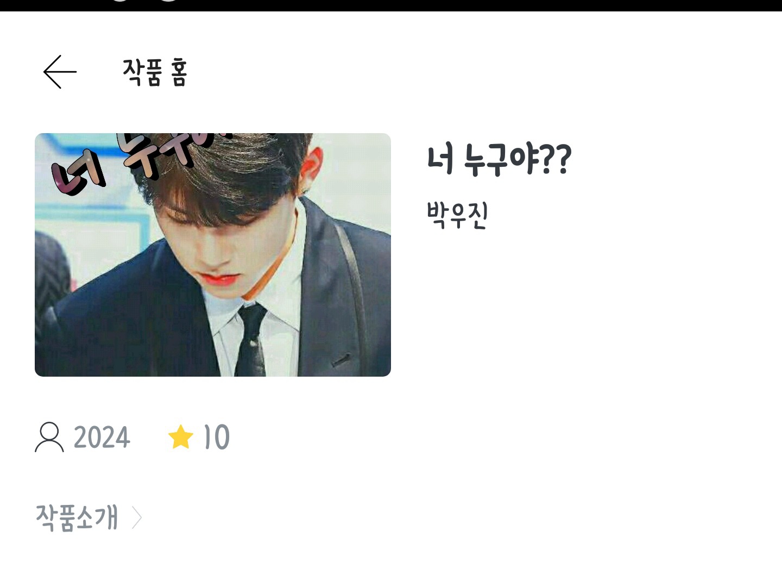The image size is (782, 587).
Task: Tap the subscriber person icon
Action: 49,437
